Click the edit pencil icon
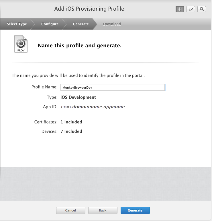212x221 pixels. click(x=191, y=9)
